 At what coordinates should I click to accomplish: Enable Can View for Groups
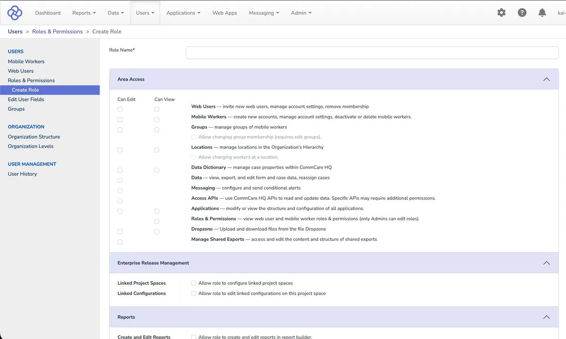tap(157, 129)
